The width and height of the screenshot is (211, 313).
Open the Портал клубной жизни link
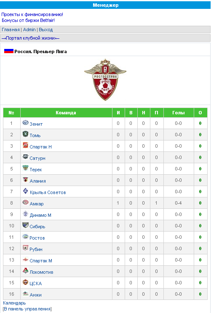pos(30,38)
